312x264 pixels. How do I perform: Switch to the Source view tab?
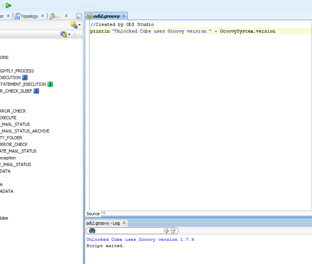(x=93, y=214)
